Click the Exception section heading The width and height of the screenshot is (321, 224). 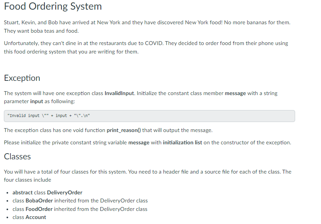click(22, 78)
